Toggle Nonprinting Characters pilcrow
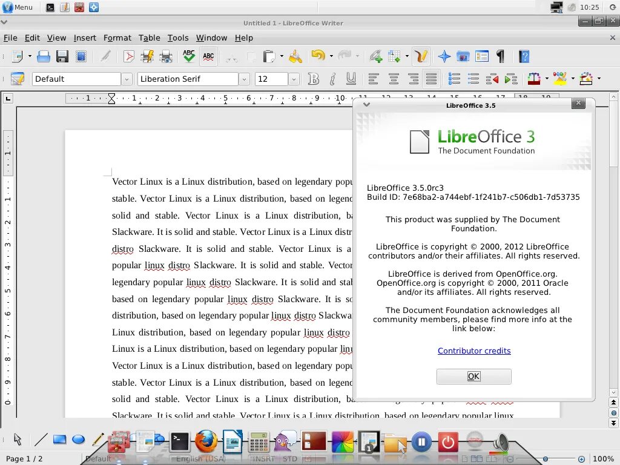 coord(501,56)
